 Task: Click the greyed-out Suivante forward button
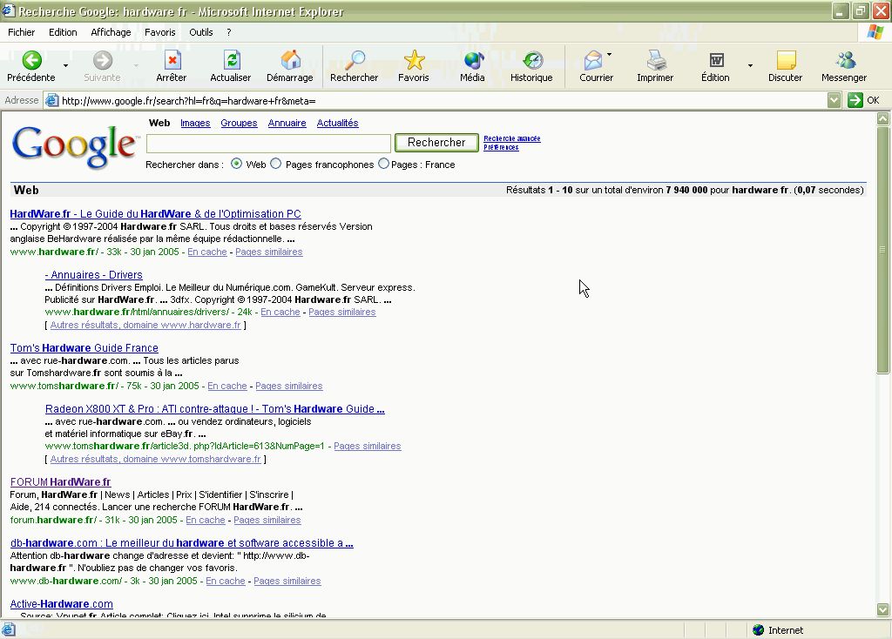(x=103, y=66)
